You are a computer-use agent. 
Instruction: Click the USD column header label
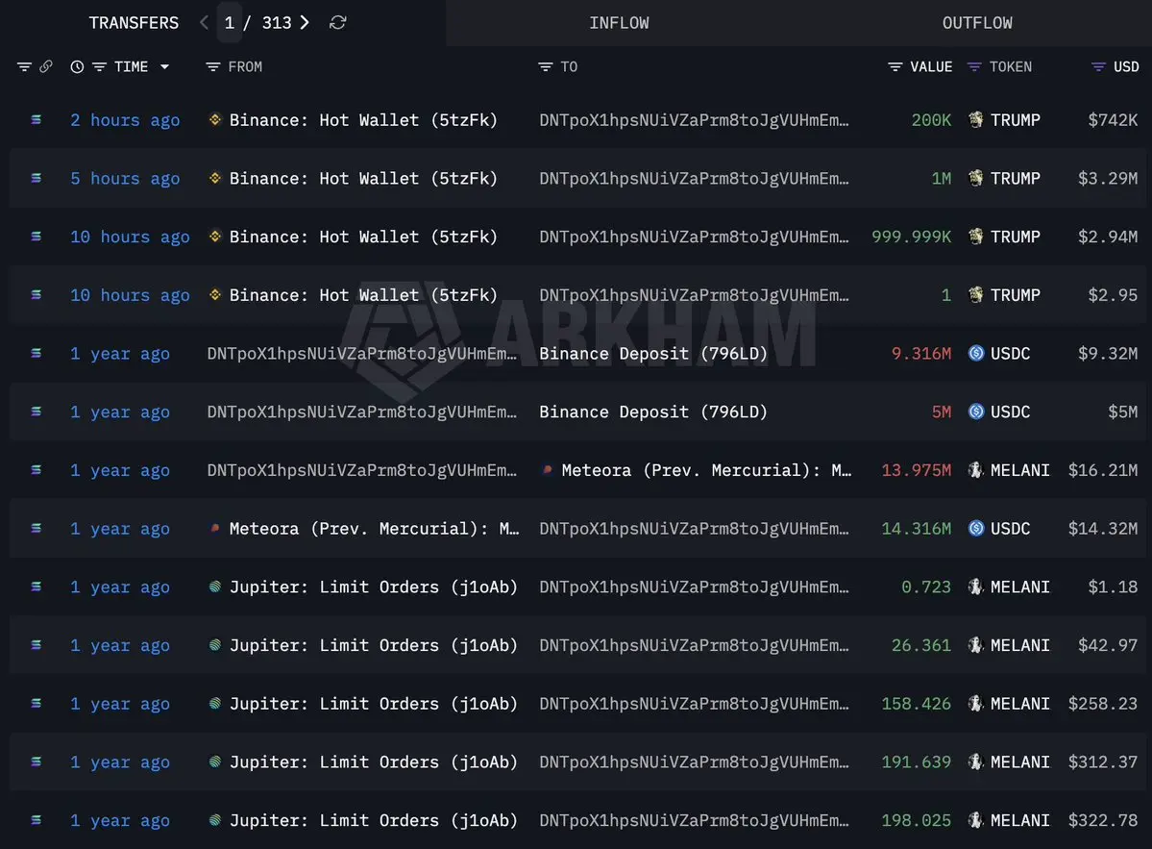(1126, 67)
